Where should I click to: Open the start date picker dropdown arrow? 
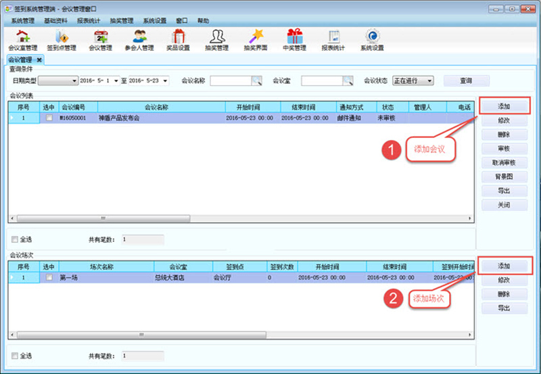116,80
